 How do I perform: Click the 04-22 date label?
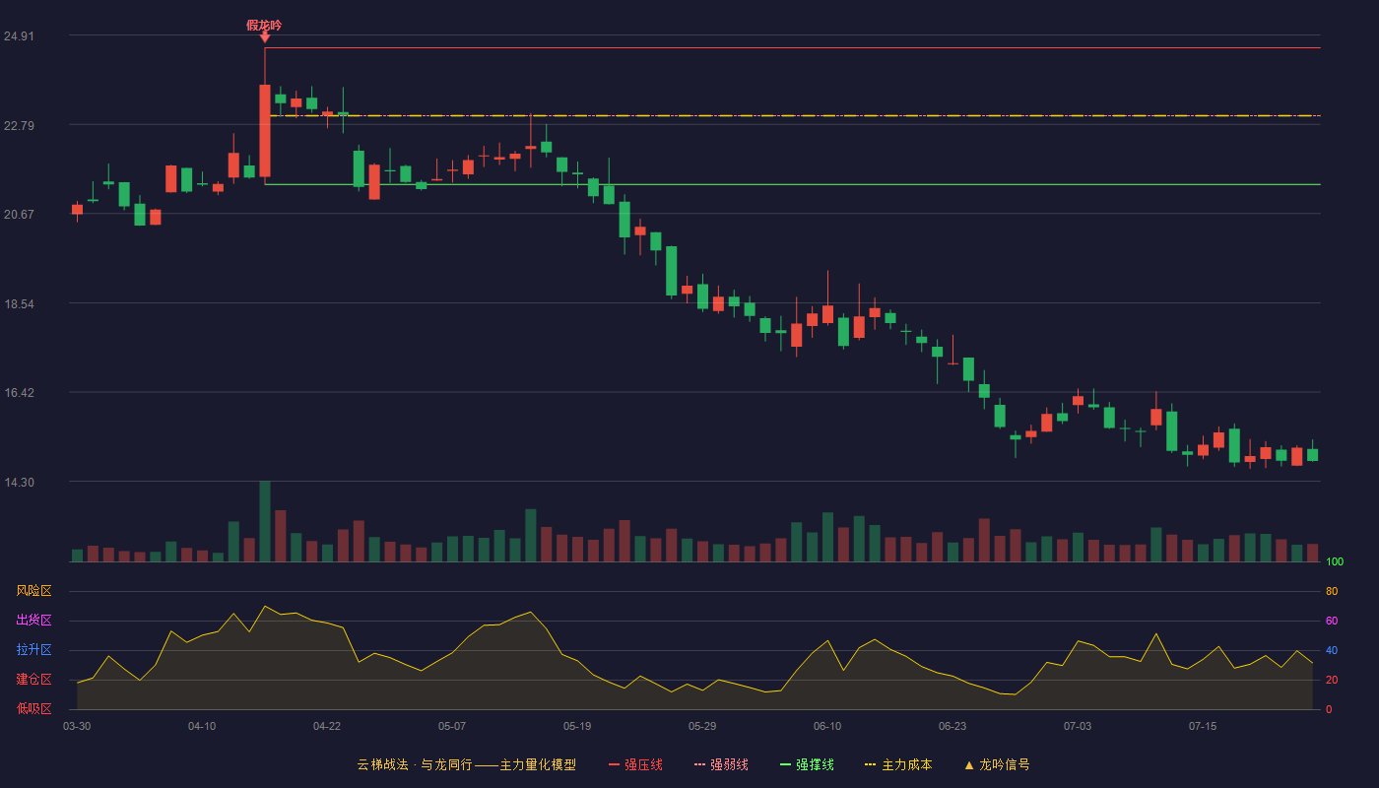tap(327, 726)
